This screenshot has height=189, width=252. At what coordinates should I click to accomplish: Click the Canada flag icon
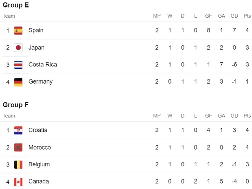(x=18, y=182)
